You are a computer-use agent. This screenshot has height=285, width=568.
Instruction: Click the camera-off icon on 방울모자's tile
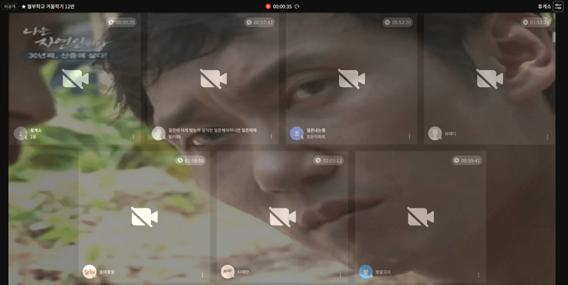tap(421, 217)
